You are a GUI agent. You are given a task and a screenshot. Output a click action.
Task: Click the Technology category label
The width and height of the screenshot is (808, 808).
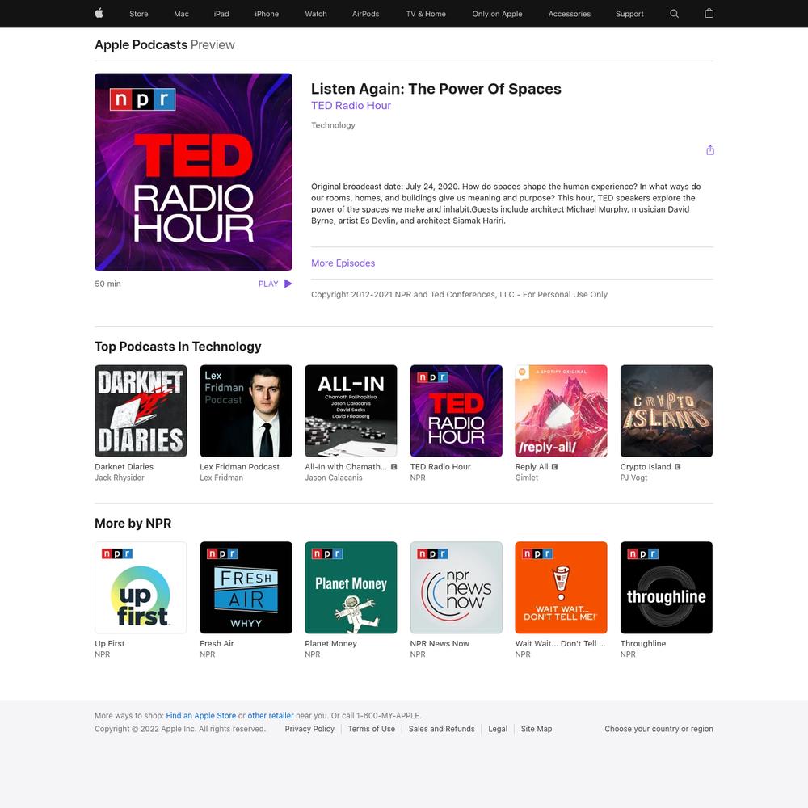[x=334, y=125]
